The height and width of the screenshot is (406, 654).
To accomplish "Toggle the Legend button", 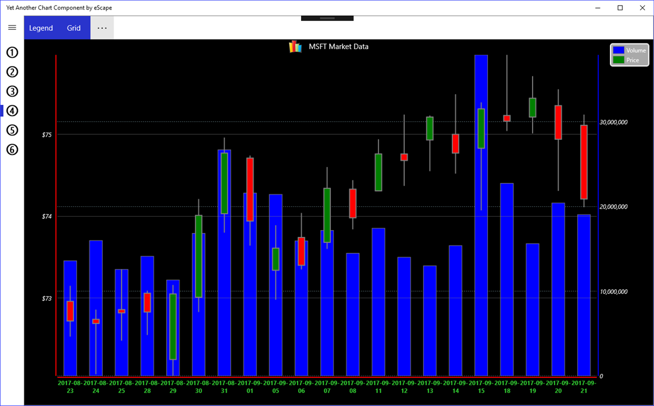I will [41, 28].
